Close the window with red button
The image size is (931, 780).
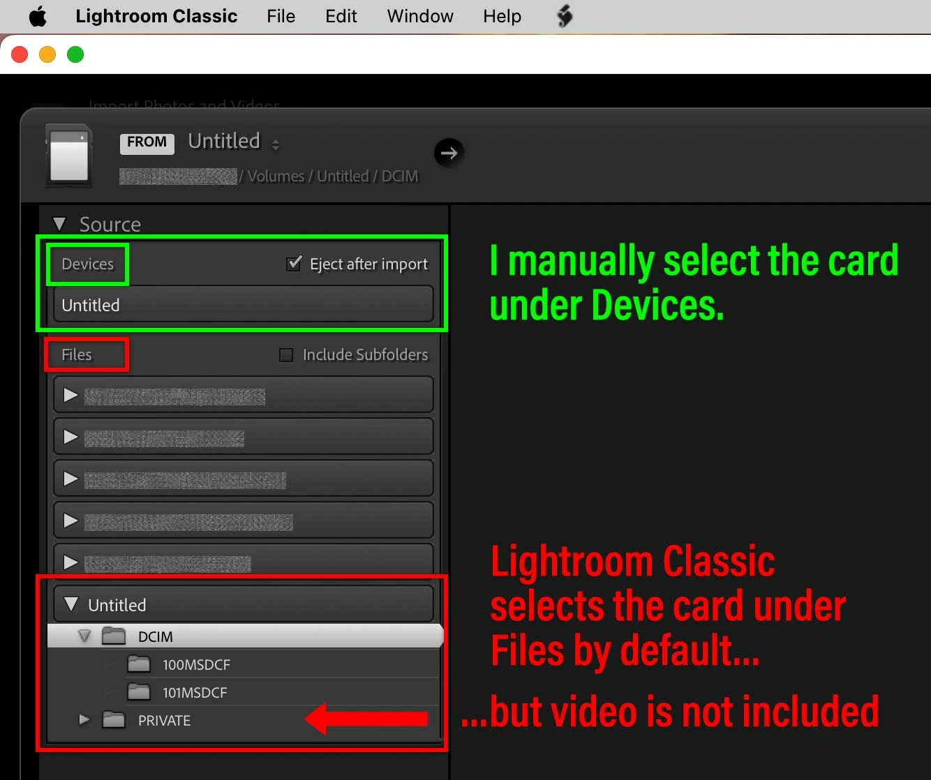coord(20,54)
